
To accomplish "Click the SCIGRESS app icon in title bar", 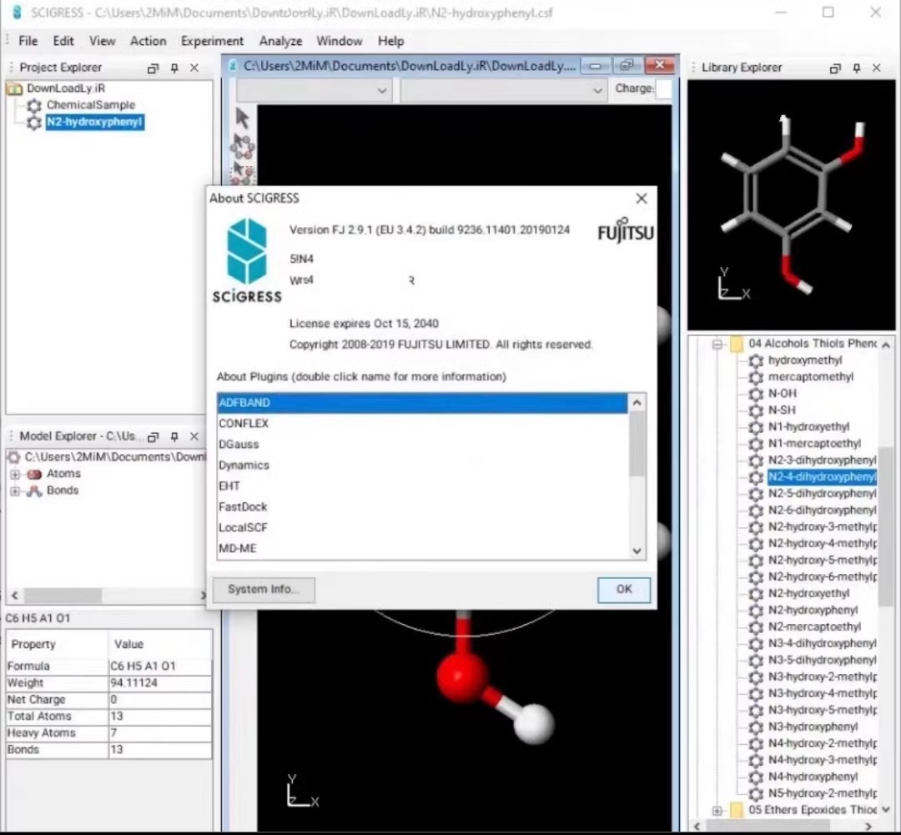I will (x=17, y=12).
